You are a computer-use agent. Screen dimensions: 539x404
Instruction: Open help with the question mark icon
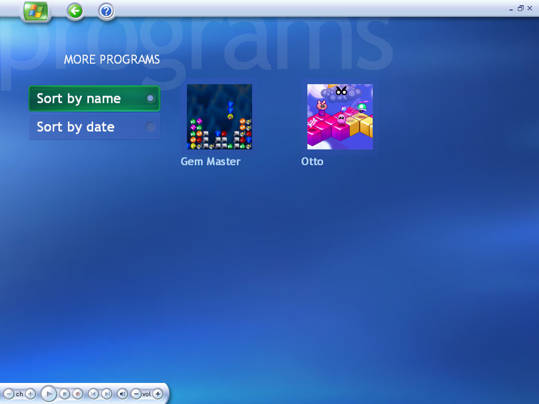[106, 11]
